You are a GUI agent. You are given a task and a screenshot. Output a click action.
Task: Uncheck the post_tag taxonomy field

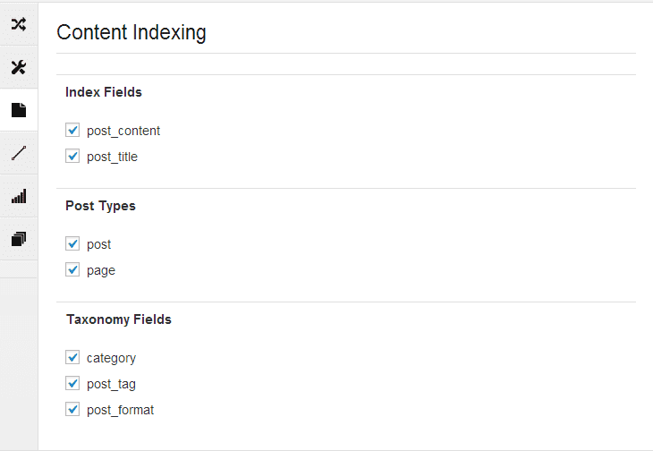click(72, 383)
